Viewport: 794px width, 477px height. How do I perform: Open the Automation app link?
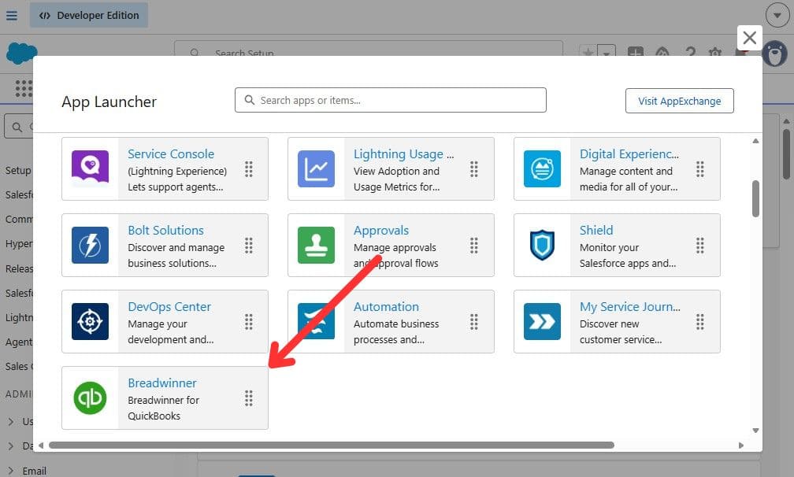(x=386, y=306)
